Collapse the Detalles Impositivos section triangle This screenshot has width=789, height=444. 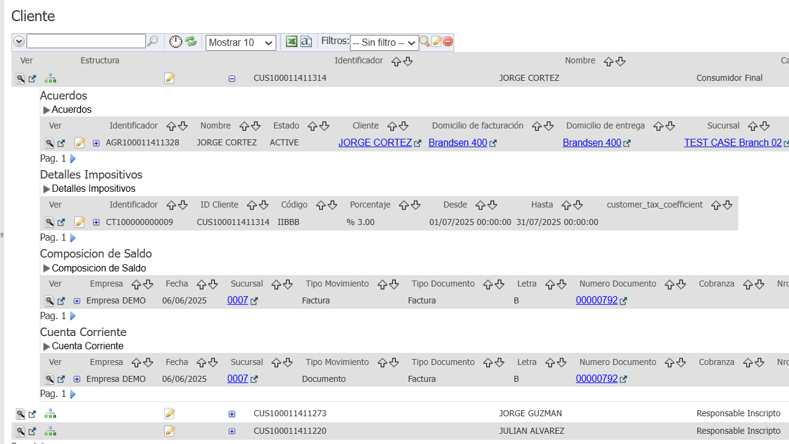pos(46,189)
